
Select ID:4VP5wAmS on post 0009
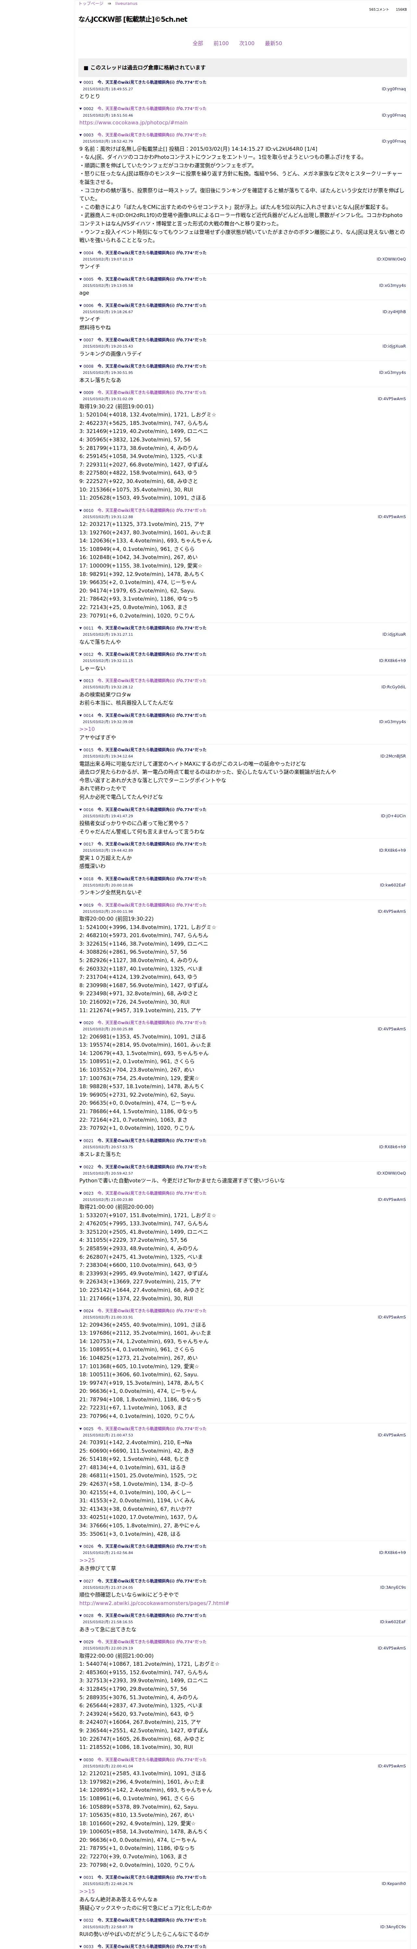391,399
